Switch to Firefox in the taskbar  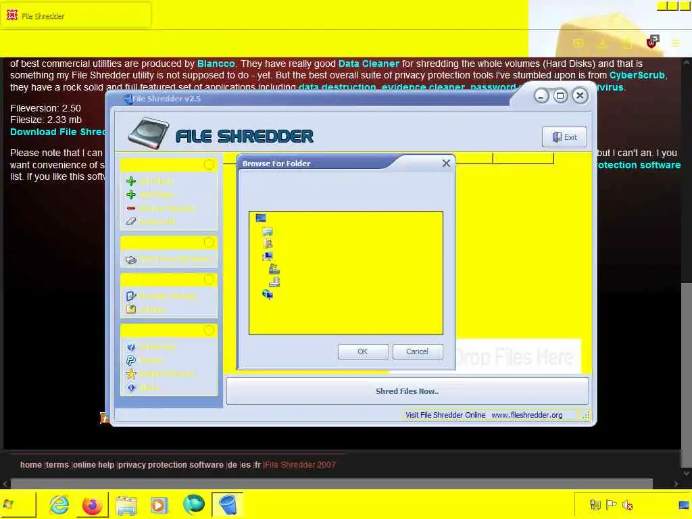coord(92,504)
